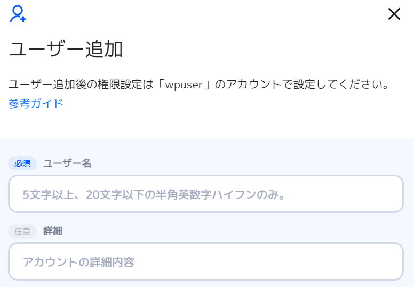Follow the blue reference guide hyperlink
This screenshot has width=414, height=287.
(36, 103)
